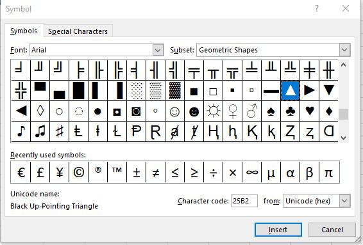Select the black right-pointing triangle symbol
This screenshot has height=245, width=363.
(x=309, y=90)
